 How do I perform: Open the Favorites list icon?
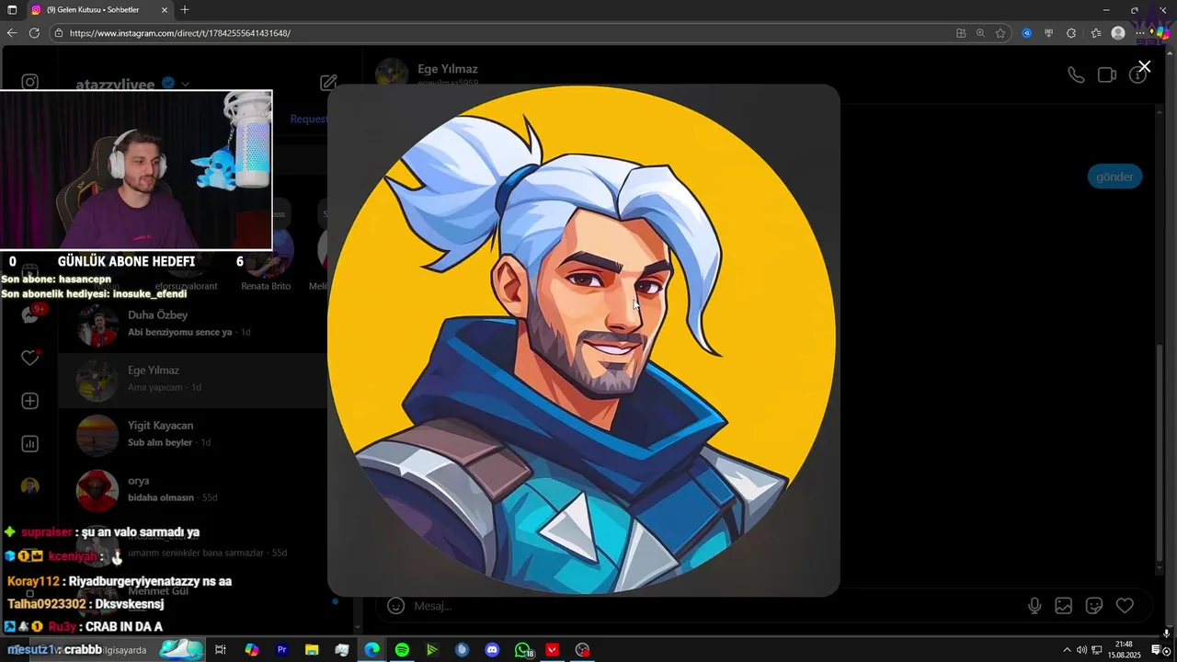pyautogui.click(x=1096, y=33)
